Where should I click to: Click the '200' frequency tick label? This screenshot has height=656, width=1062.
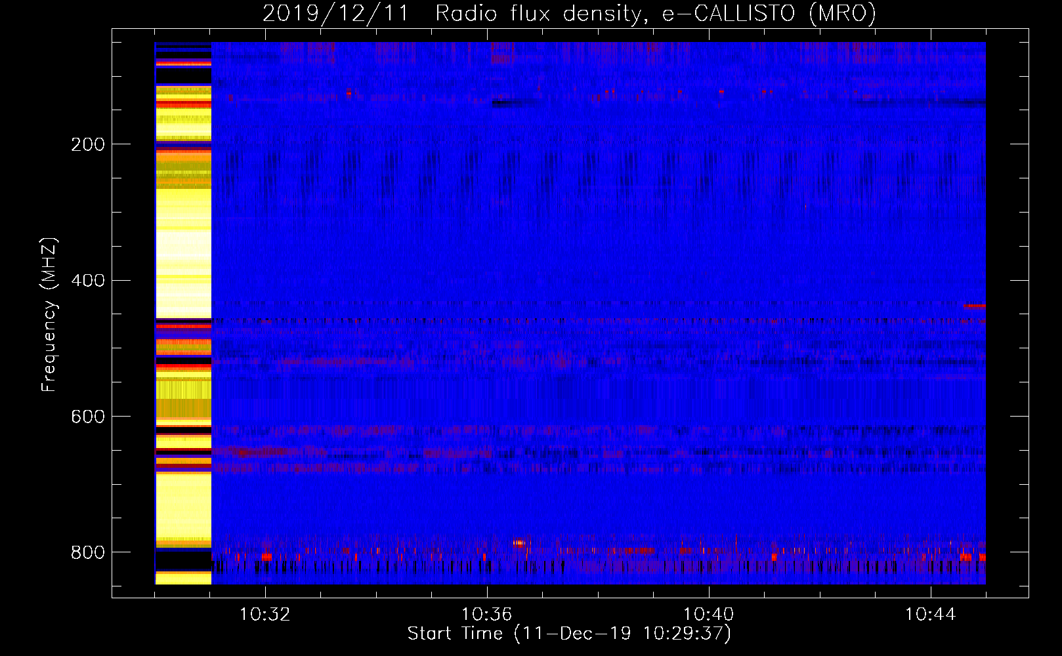88,144
